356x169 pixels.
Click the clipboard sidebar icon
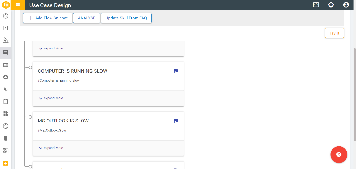(x=6, y=101)
